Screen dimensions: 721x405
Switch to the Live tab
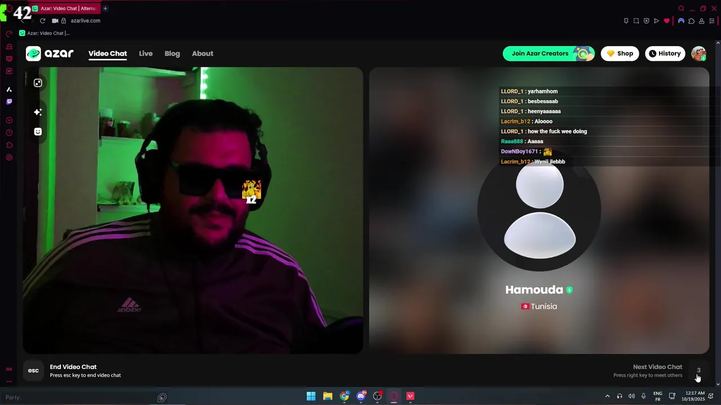[x=146, y=53]
